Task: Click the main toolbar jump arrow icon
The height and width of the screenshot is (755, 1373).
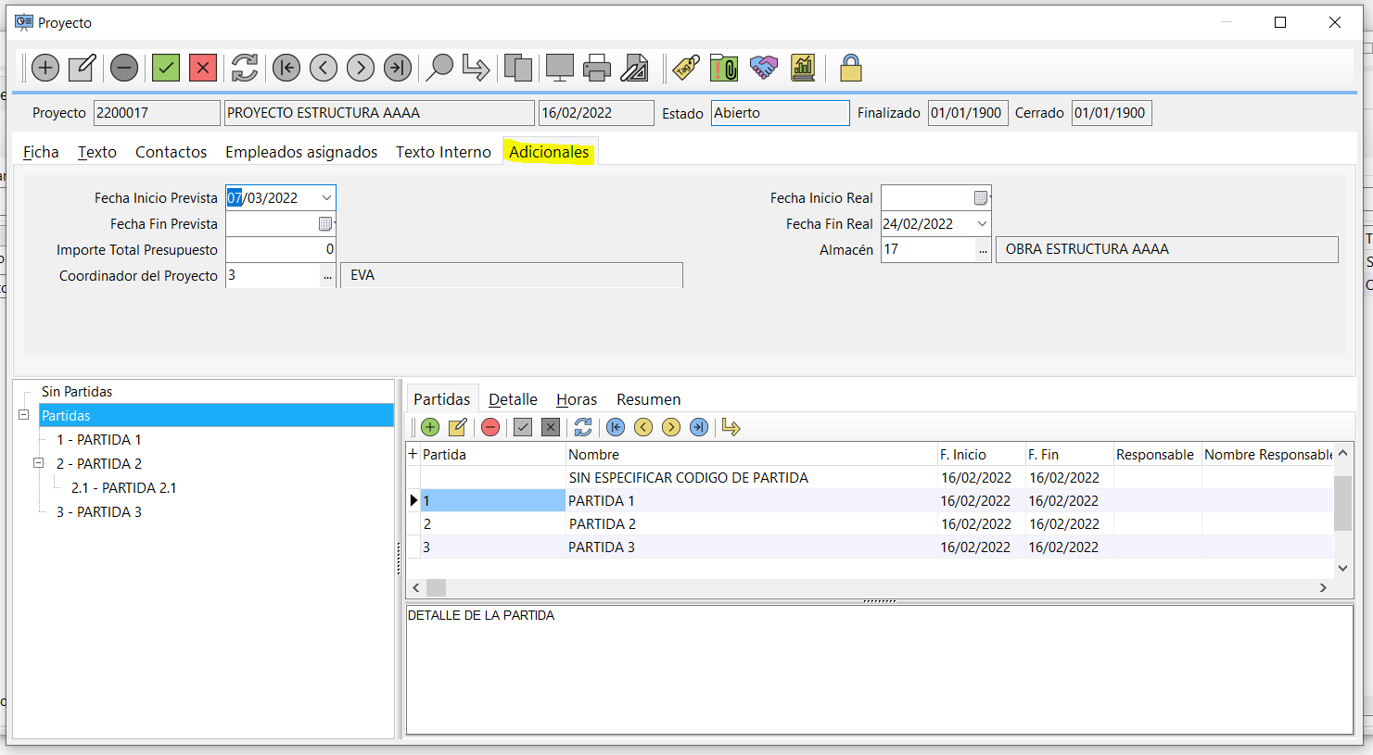Action: 476,68
